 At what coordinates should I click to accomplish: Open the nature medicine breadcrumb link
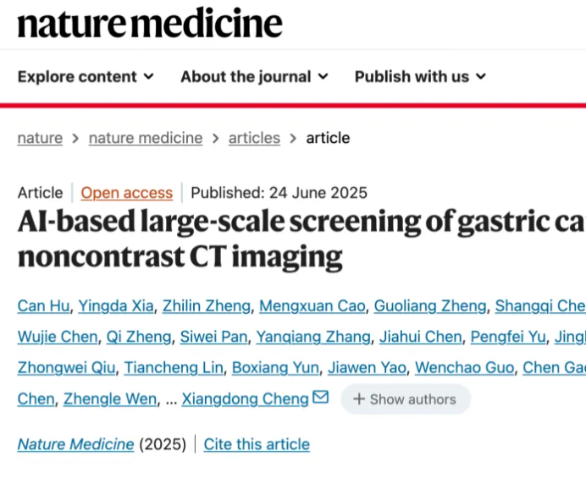coord(146,138)
